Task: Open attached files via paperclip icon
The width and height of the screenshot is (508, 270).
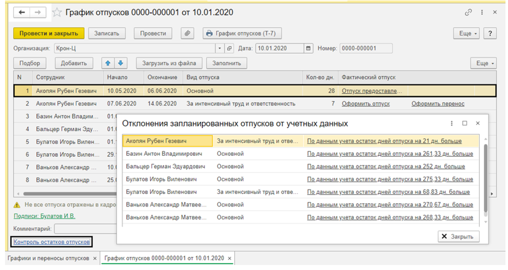Action: point(187,33)
